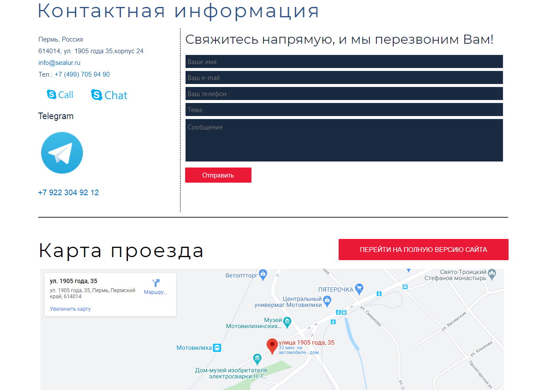The width and height of the screenshot is (545, 390).
Task: Click the +7 922 304 92 12 phone link
Action: pos(69,193)
